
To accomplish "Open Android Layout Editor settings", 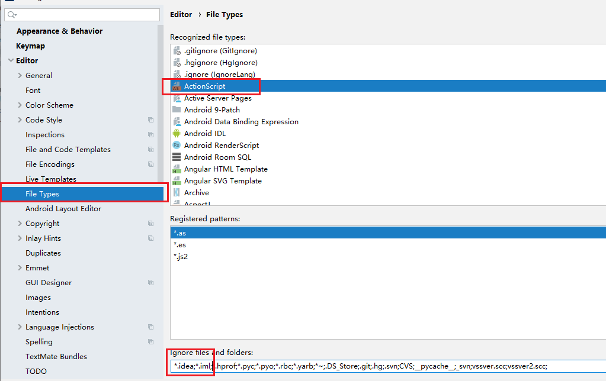I will pyautogui.click(x=63, y=208).
